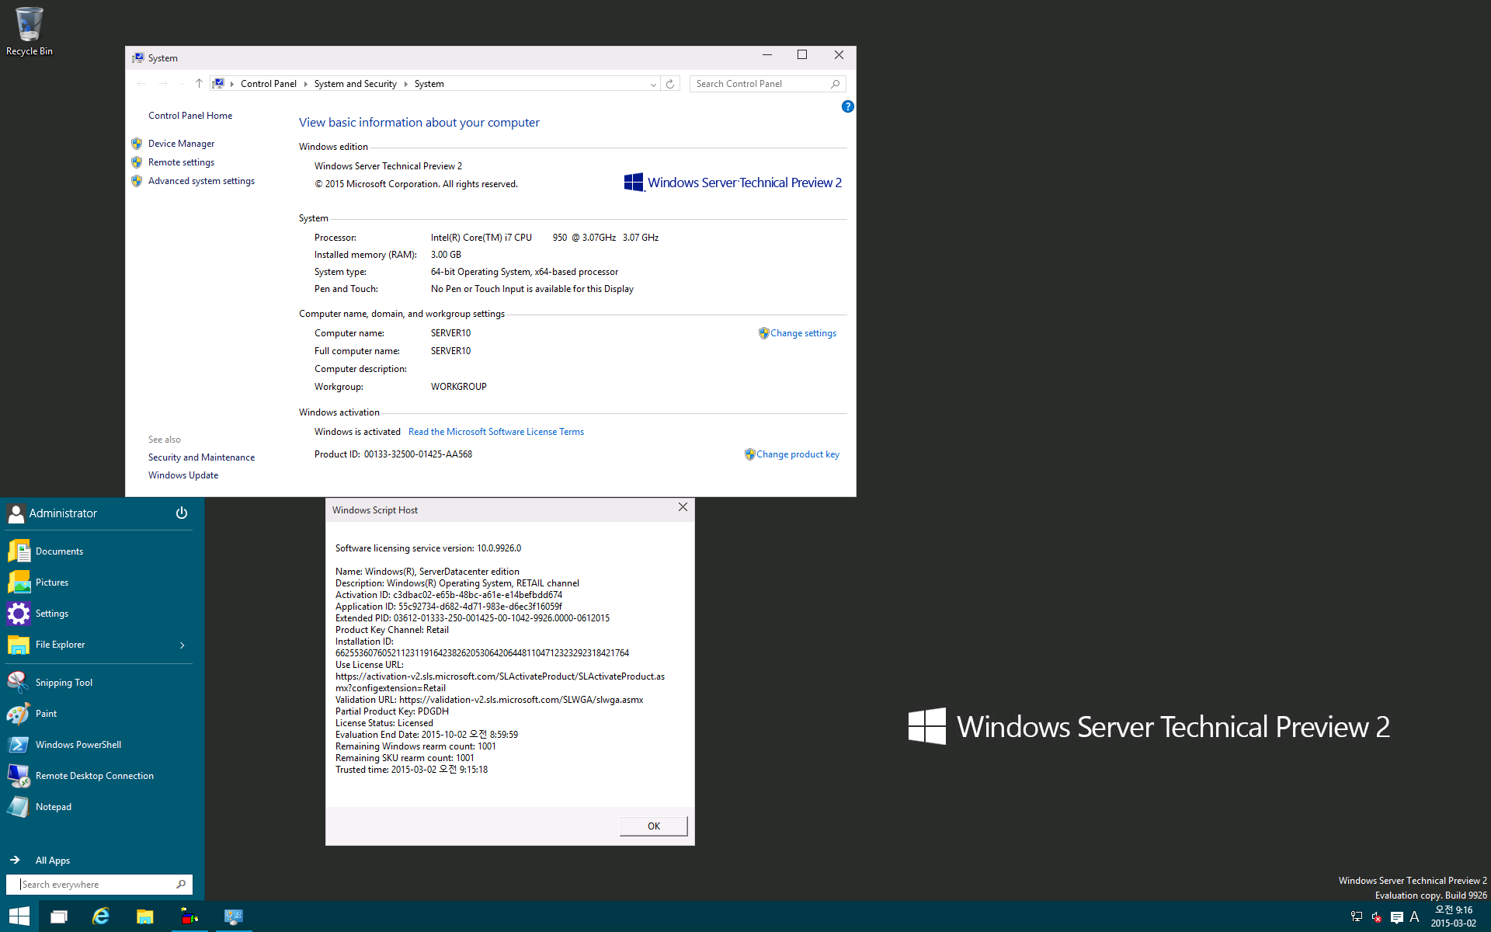Click the taskbar clock showing 9:16
1491x932 pixels.
coord(1454,916)
